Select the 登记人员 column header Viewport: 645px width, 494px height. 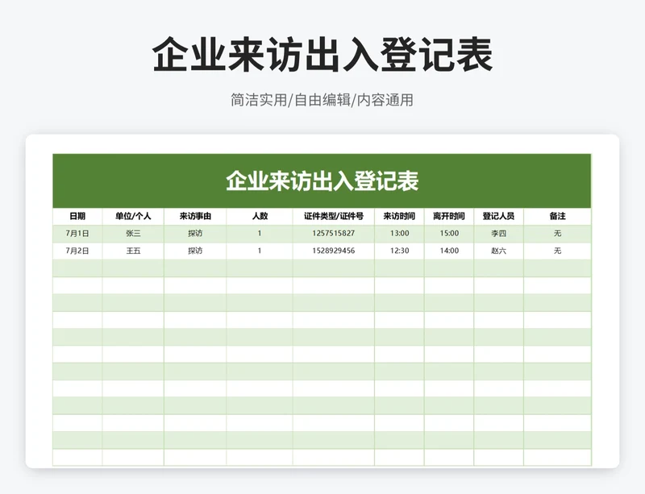[498, 216]
